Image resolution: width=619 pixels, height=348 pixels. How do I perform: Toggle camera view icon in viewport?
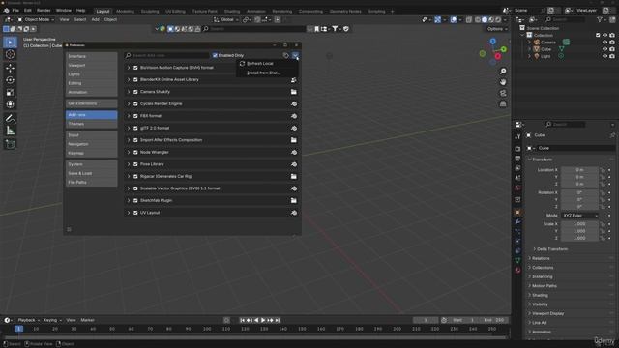click(503, 93)
